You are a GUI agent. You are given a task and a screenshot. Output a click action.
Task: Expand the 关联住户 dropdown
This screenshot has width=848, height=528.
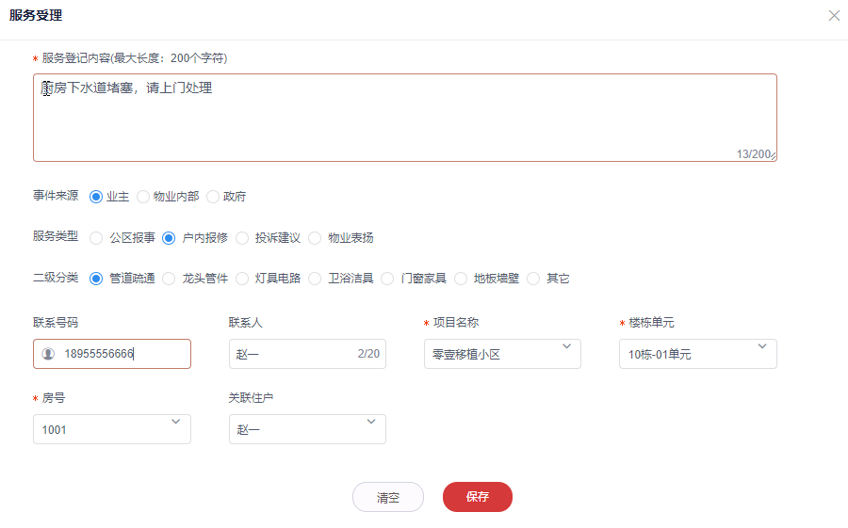coord(307,429)
